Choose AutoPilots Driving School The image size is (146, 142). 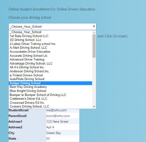(x=51, y=79)
